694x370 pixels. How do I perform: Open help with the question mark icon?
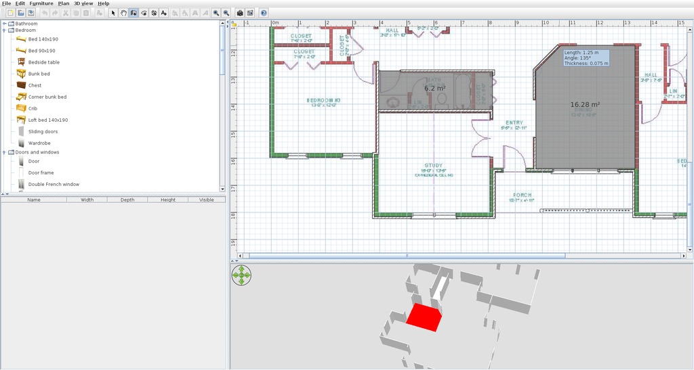264,13
